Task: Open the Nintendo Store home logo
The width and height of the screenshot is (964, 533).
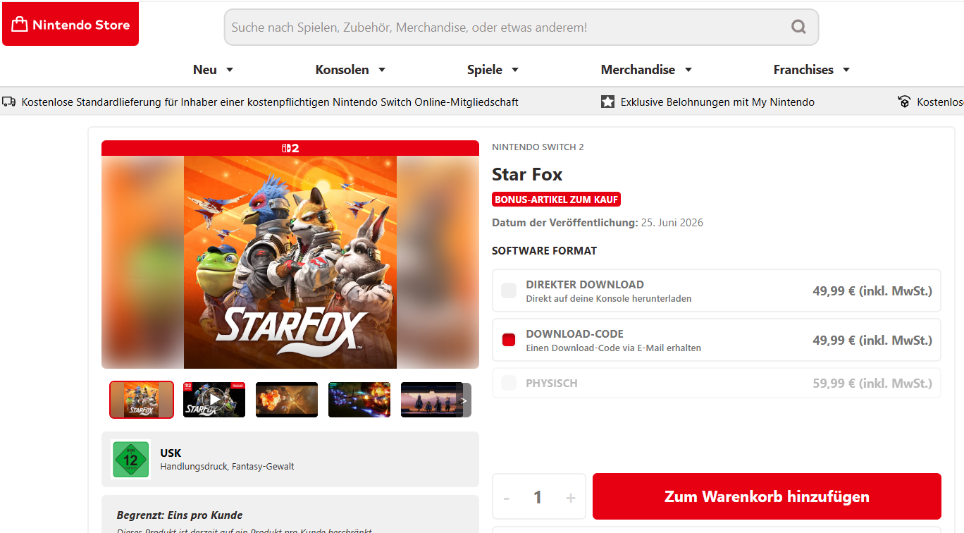Action: (70, 25)
